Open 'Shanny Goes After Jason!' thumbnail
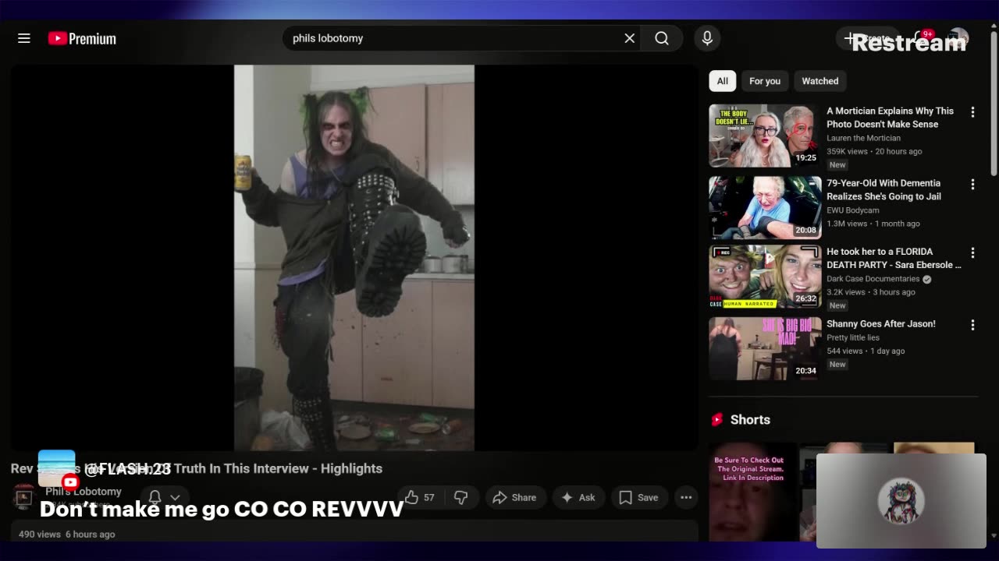Screen dimensions: 999x561 tap(765, 348)
